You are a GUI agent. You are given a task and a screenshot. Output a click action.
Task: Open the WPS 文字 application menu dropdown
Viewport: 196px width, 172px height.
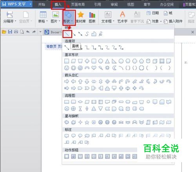coord(31,4)
